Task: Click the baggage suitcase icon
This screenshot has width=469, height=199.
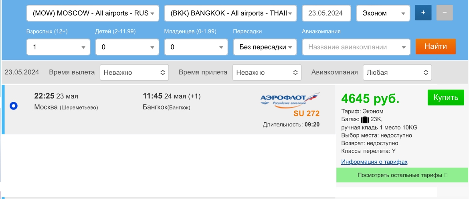Action: click(365, 119)
